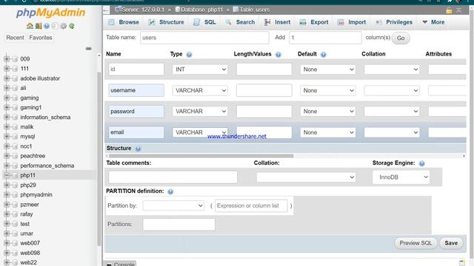This screenshot has width=474, height=266.
Task: Click the password column Name field
Action: tap(136, 112)
